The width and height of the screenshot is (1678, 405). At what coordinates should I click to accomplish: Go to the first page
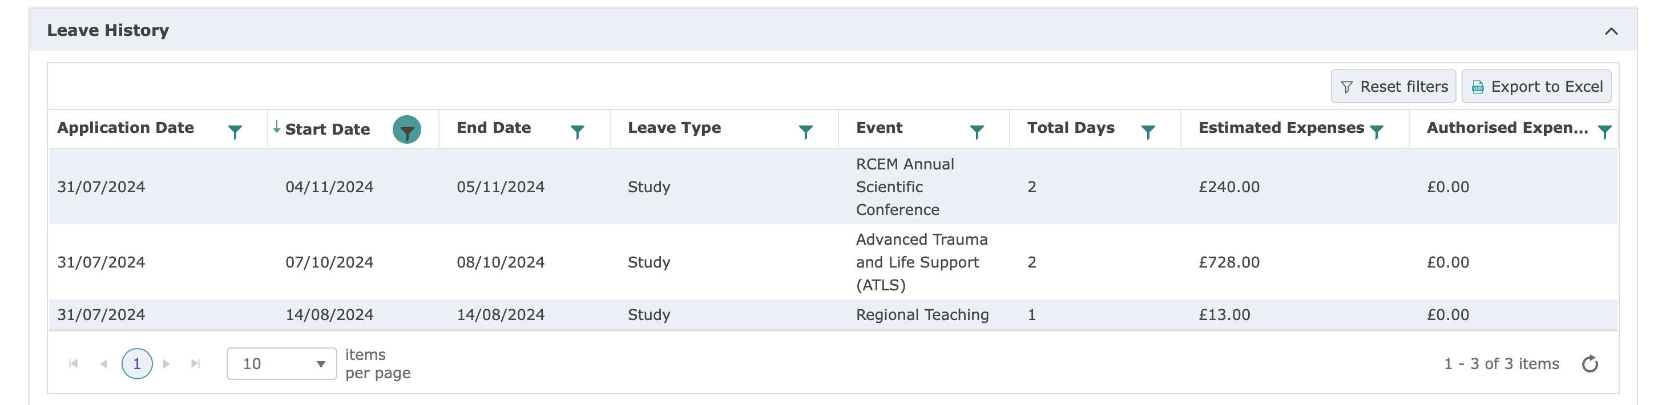click(x=74, y=363)
